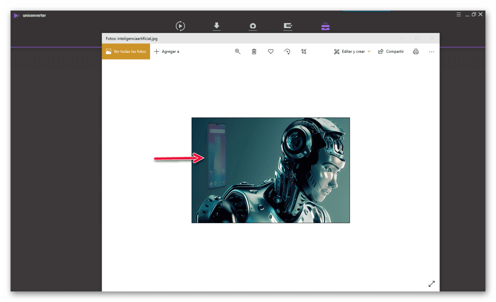
Task: Select the crop tool icon
Action: (304, 52)
